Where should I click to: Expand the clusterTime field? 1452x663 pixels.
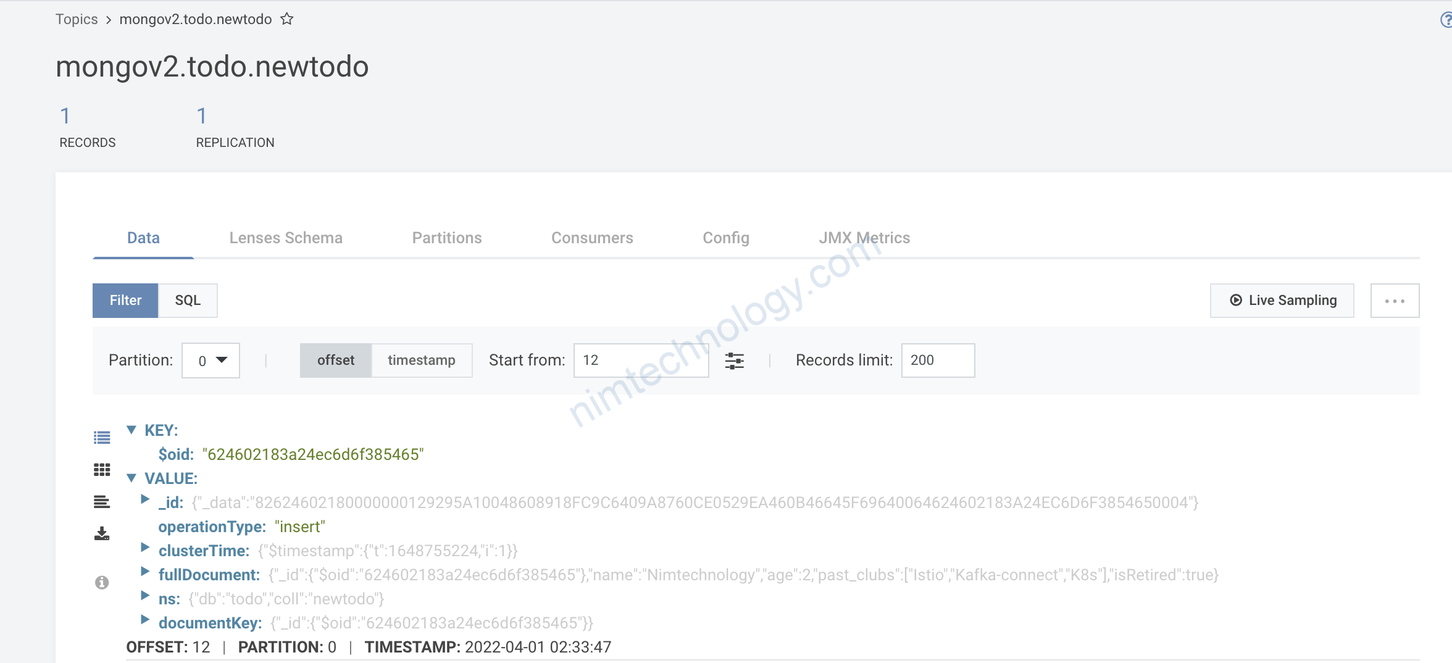(x=145, y=548)
